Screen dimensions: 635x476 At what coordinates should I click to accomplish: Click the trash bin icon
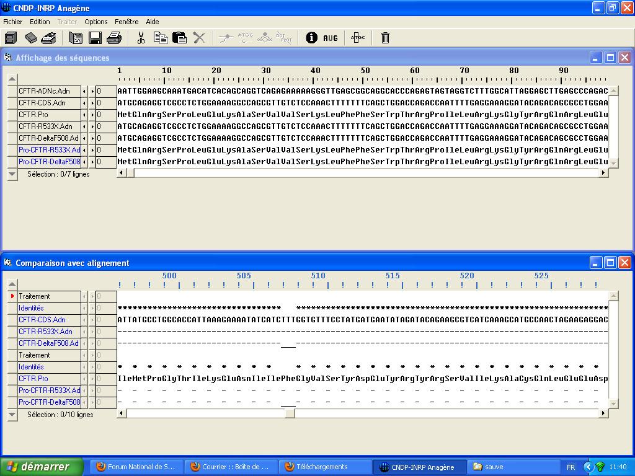coord(385,38)
